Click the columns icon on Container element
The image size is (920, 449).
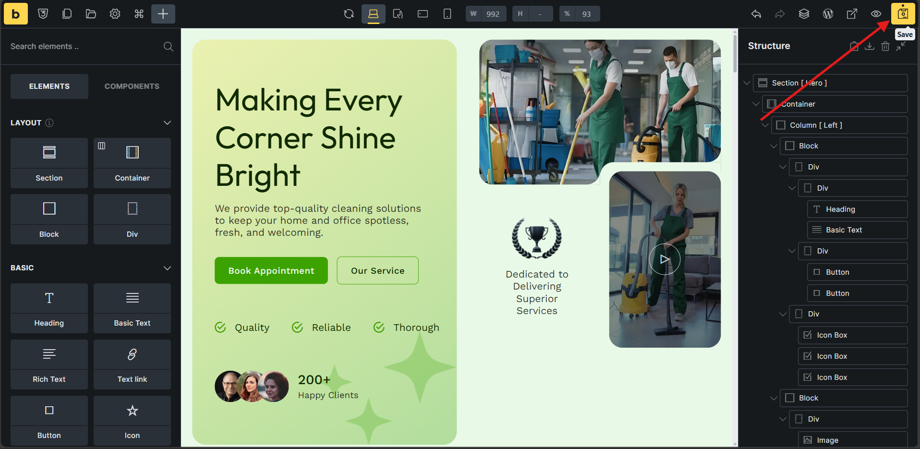(102, 146)
